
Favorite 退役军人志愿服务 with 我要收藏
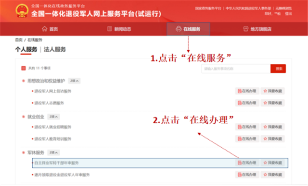tap(273, 103)
